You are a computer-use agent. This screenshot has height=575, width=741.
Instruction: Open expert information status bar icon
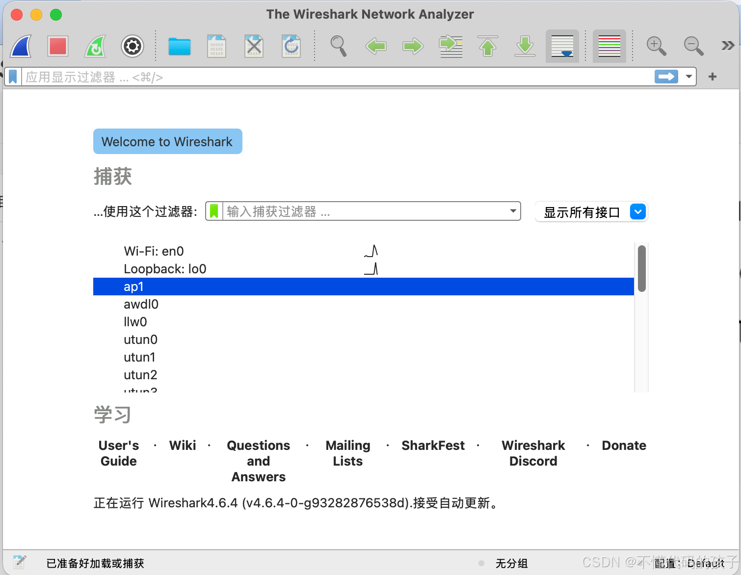coord(20,562)
